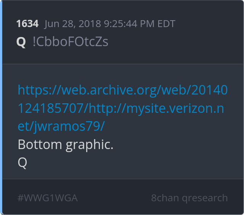Click the year 2018 in header

[x=90, y=24]
